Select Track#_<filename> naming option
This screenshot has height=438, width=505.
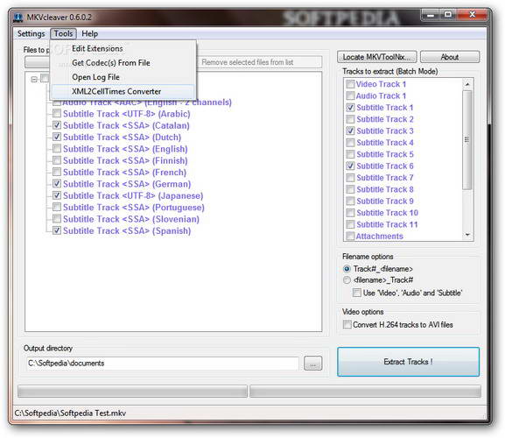pos(347,269)
